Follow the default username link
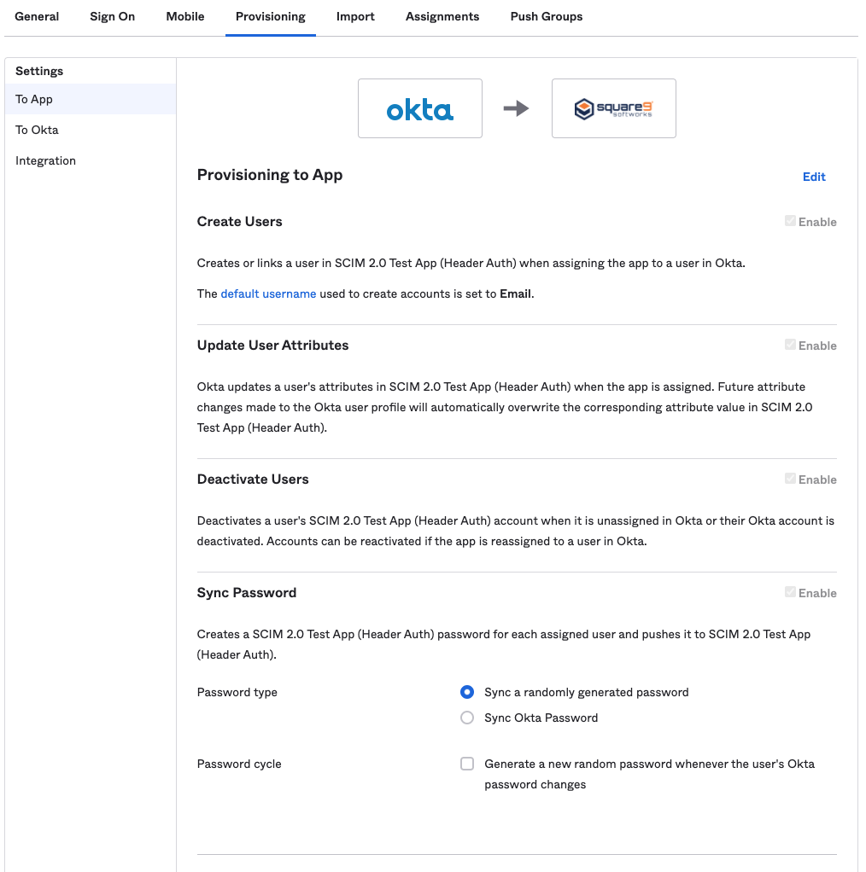This screenshot has width=866, height=872. [268, 294]
